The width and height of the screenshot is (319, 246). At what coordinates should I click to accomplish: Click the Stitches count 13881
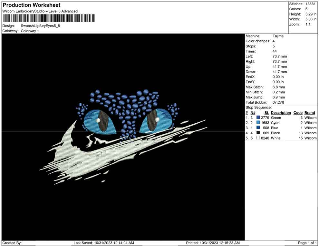pyautogui.click(x=310, y=4)
